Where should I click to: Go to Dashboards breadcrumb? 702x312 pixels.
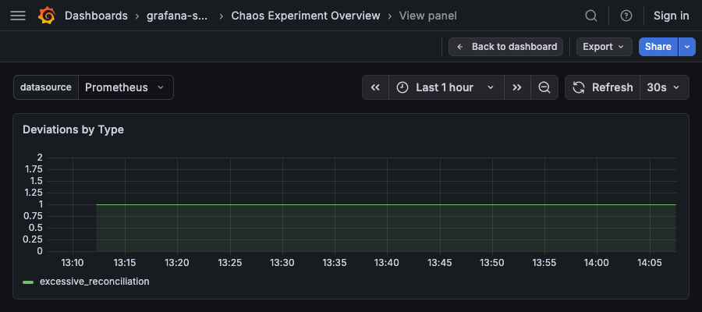tap(96, 16)
